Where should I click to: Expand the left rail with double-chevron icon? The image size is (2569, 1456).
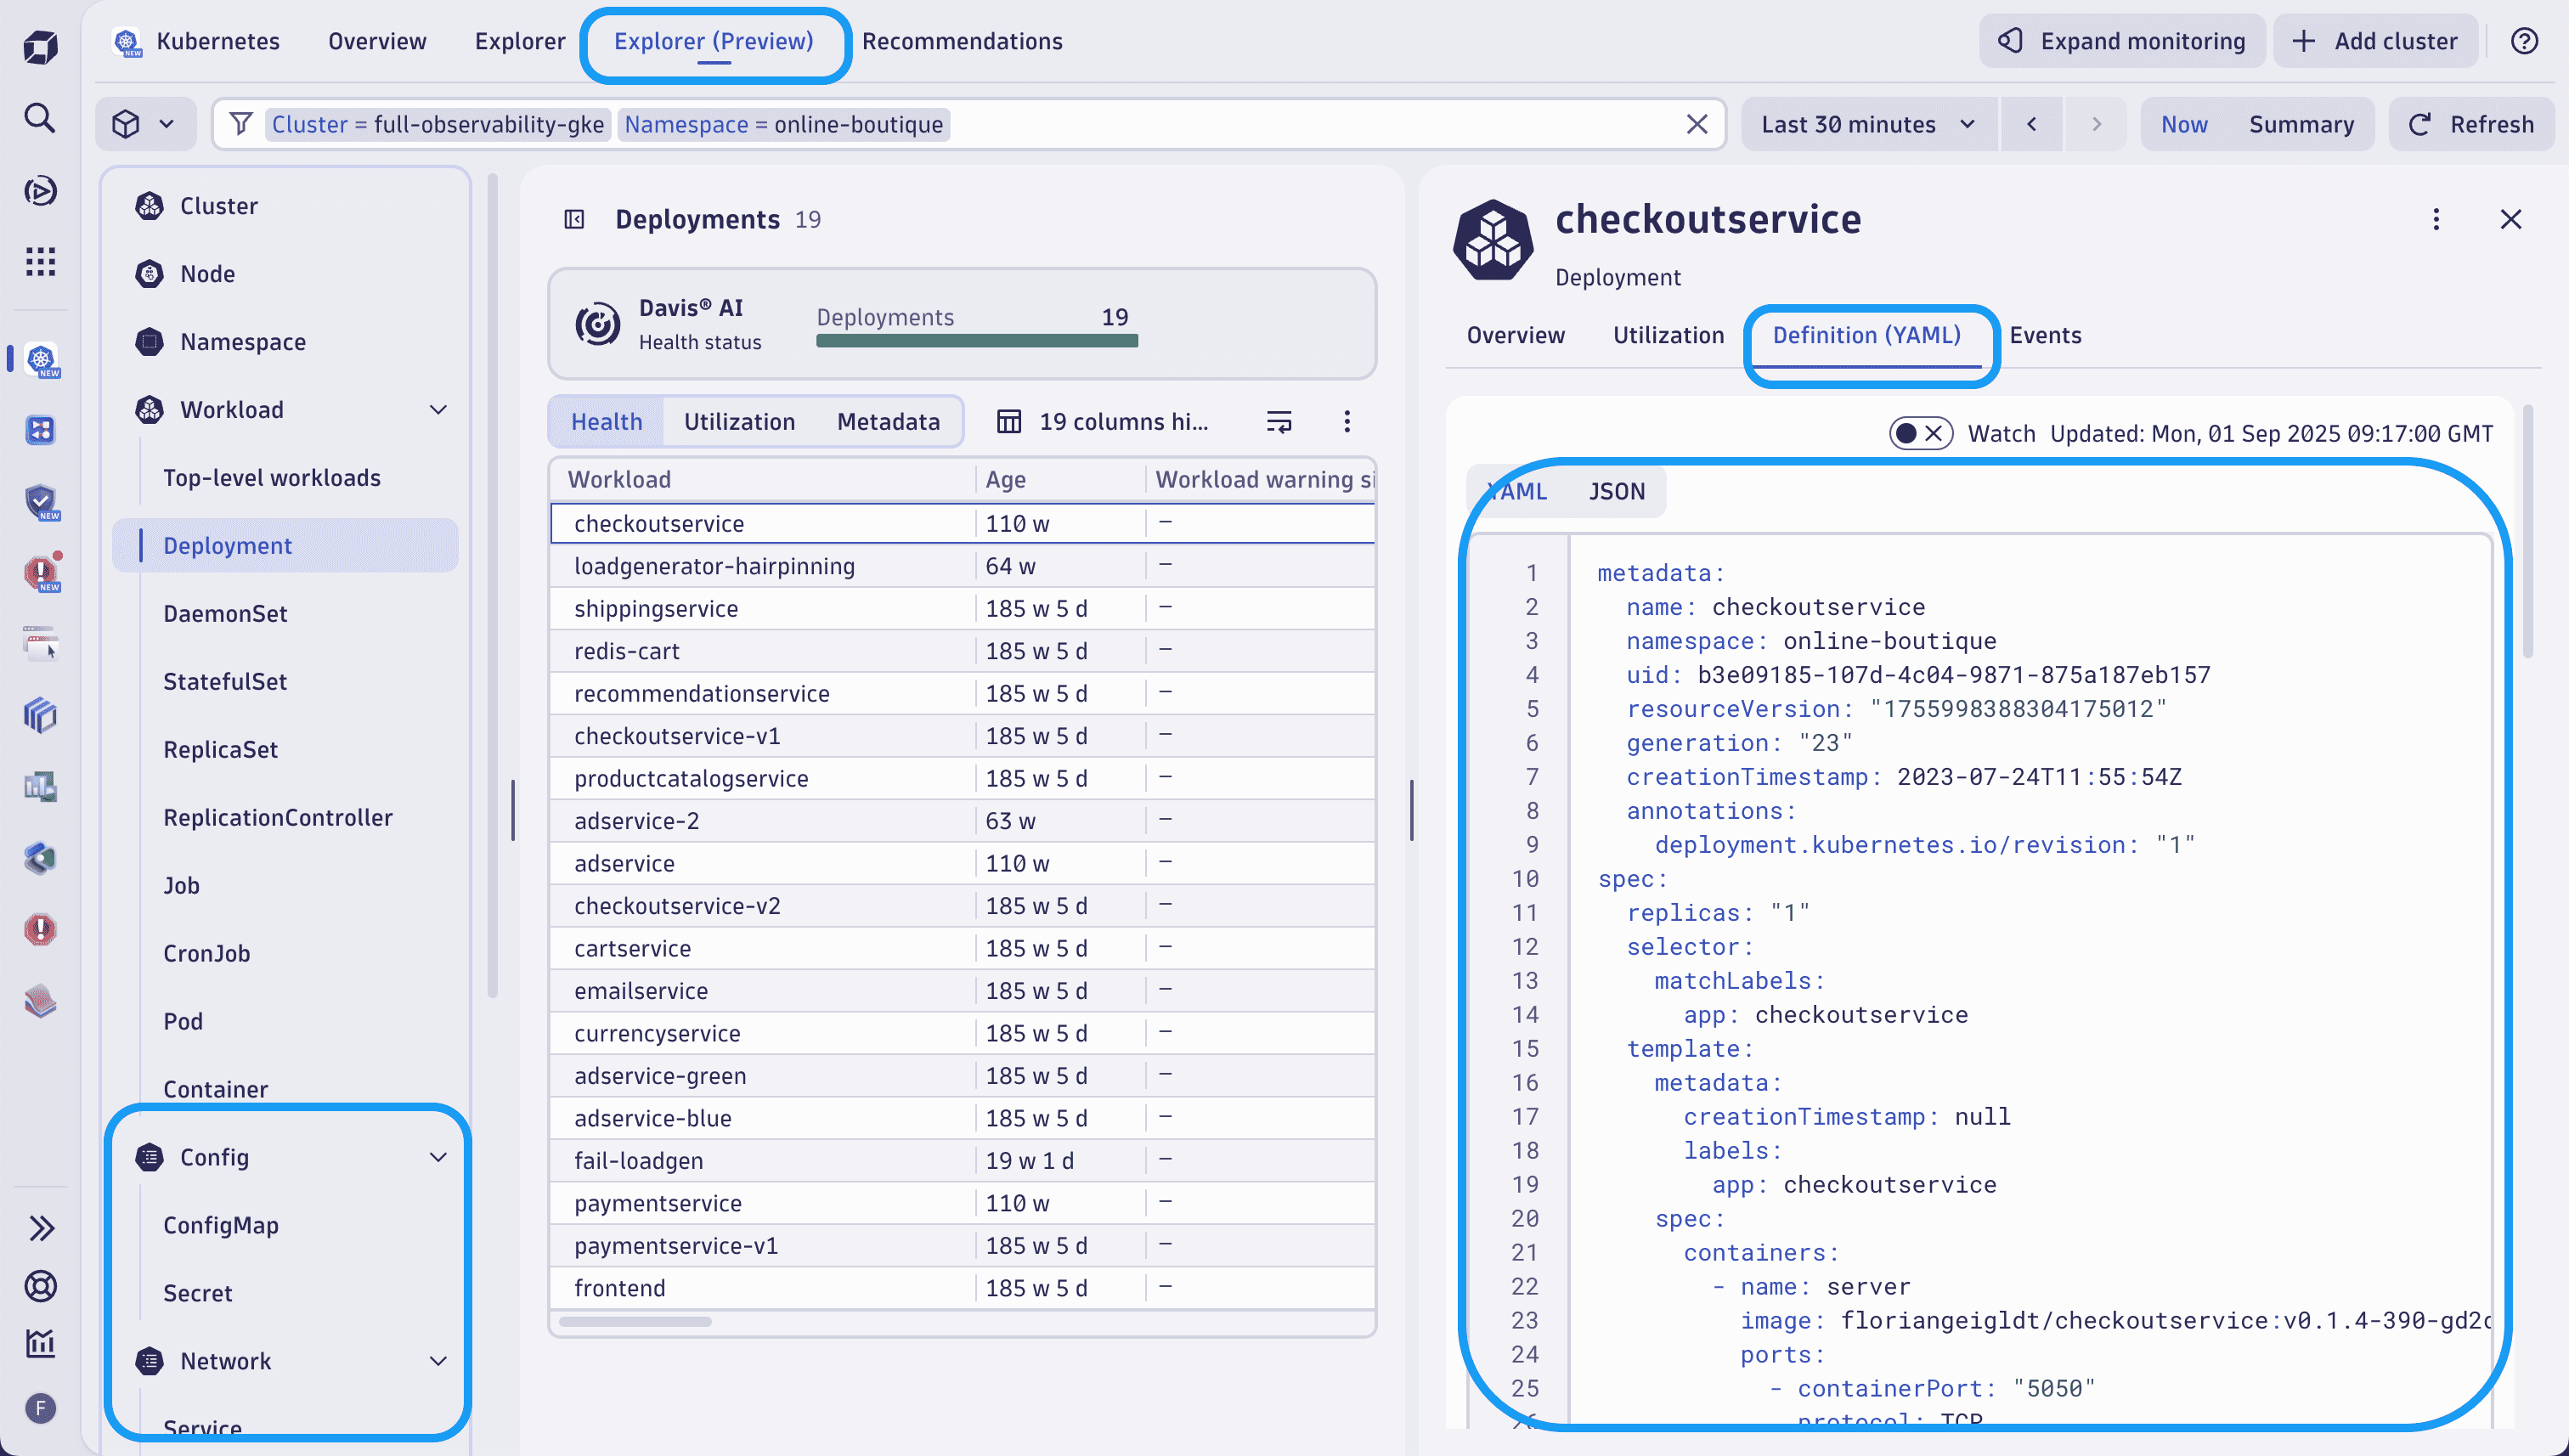click(41, 1228)
